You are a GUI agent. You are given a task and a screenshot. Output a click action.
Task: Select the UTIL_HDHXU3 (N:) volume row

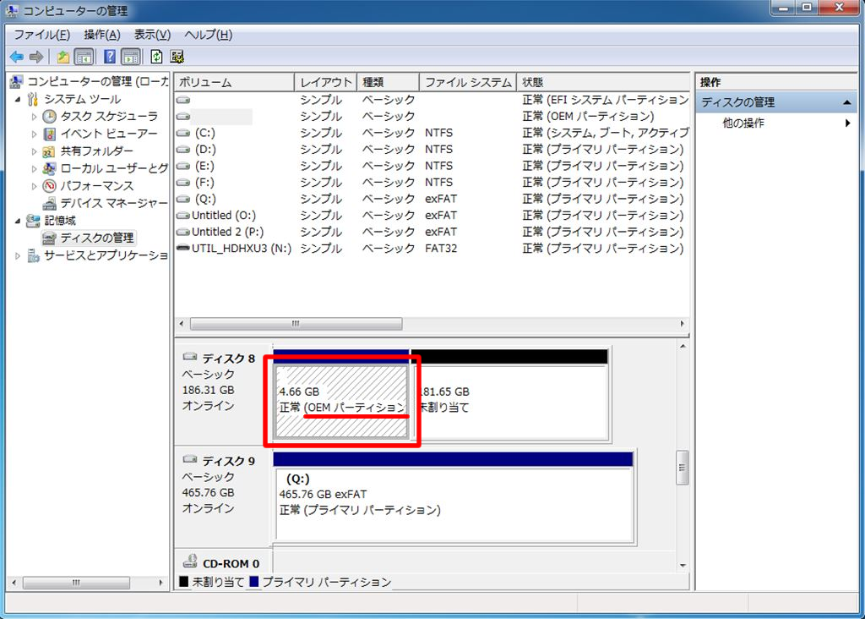click(242, 249)
